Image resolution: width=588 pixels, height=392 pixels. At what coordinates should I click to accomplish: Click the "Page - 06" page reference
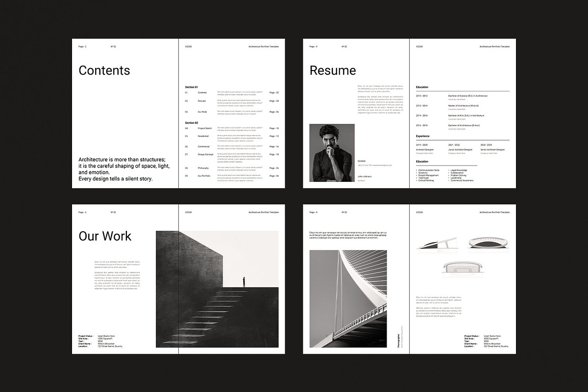tap(274, 112)
